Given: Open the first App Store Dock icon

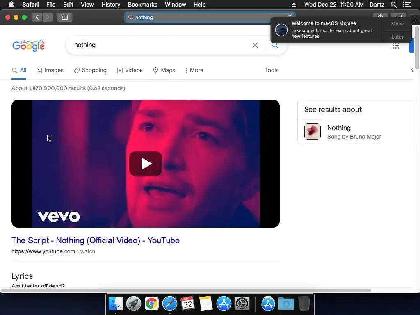Looking at the screenshot, I should (224, 304).
